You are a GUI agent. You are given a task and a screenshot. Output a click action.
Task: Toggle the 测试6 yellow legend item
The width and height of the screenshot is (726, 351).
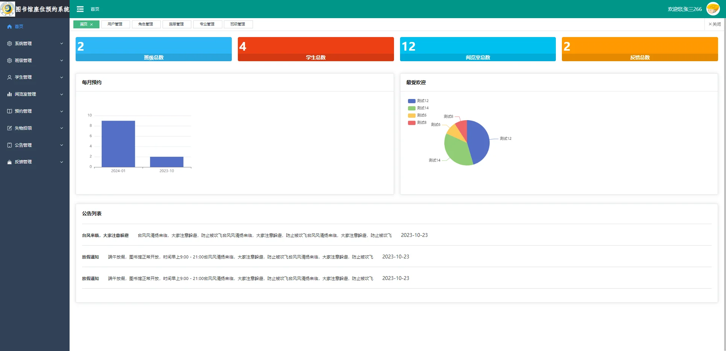417,115
